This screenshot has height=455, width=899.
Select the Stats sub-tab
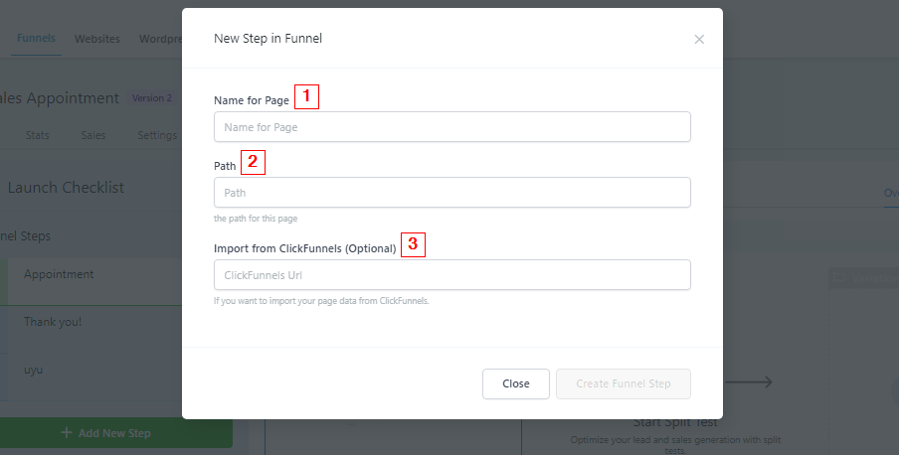[38, 135]
